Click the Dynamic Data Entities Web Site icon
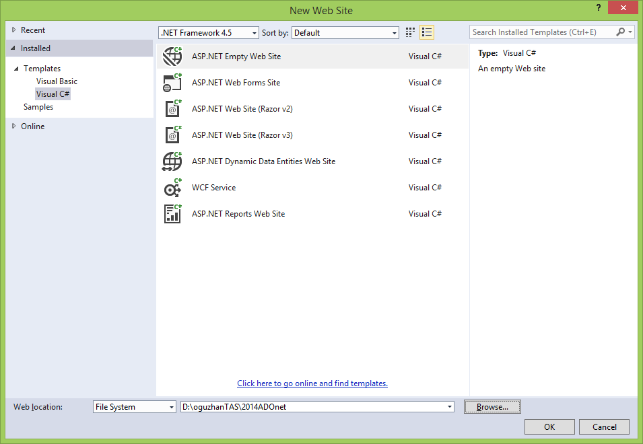 point(172,161)
